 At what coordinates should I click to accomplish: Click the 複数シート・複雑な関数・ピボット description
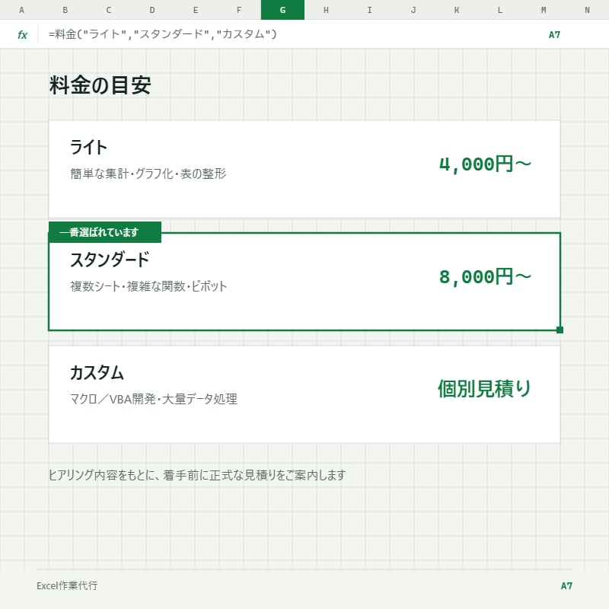(x=148, y=286)
